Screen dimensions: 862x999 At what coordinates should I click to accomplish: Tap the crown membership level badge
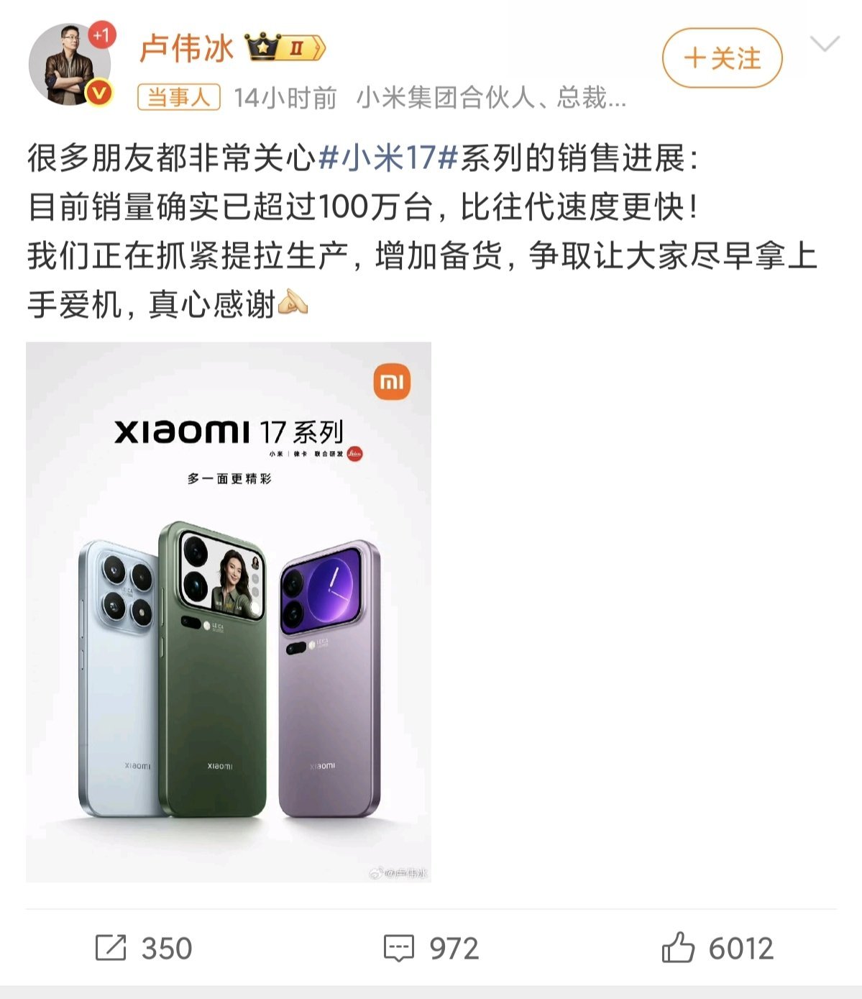(x=285, y=48)
